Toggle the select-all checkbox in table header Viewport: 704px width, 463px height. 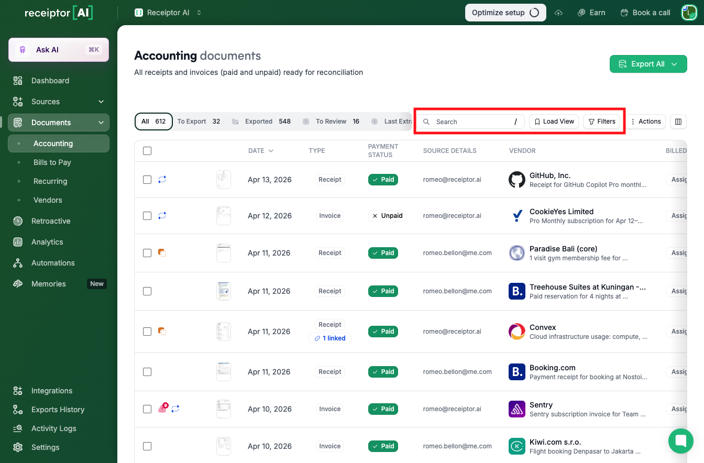coord(147,151)
